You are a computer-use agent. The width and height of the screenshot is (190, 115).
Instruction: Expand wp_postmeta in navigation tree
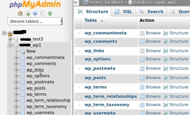[x=16, y=82]
